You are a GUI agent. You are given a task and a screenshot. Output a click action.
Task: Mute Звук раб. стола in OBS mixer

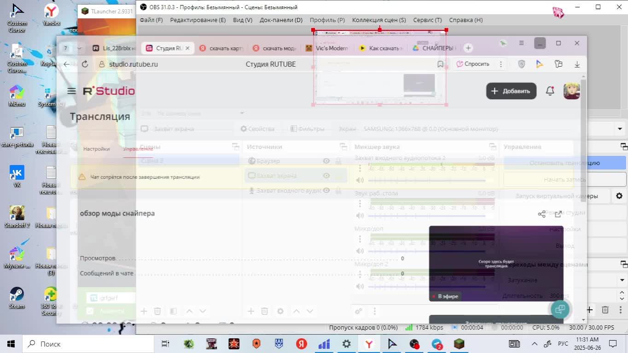(x=360, y=216)
